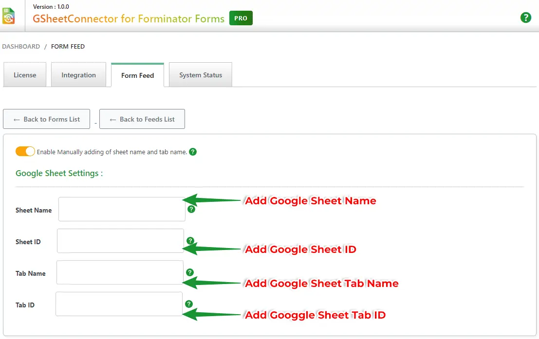Click the help icon next to Tab Name field
Screen dimensions: 539x339
[x=190, y=272]
